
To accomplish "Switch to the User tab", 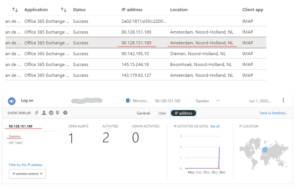I will coord(162,113).
